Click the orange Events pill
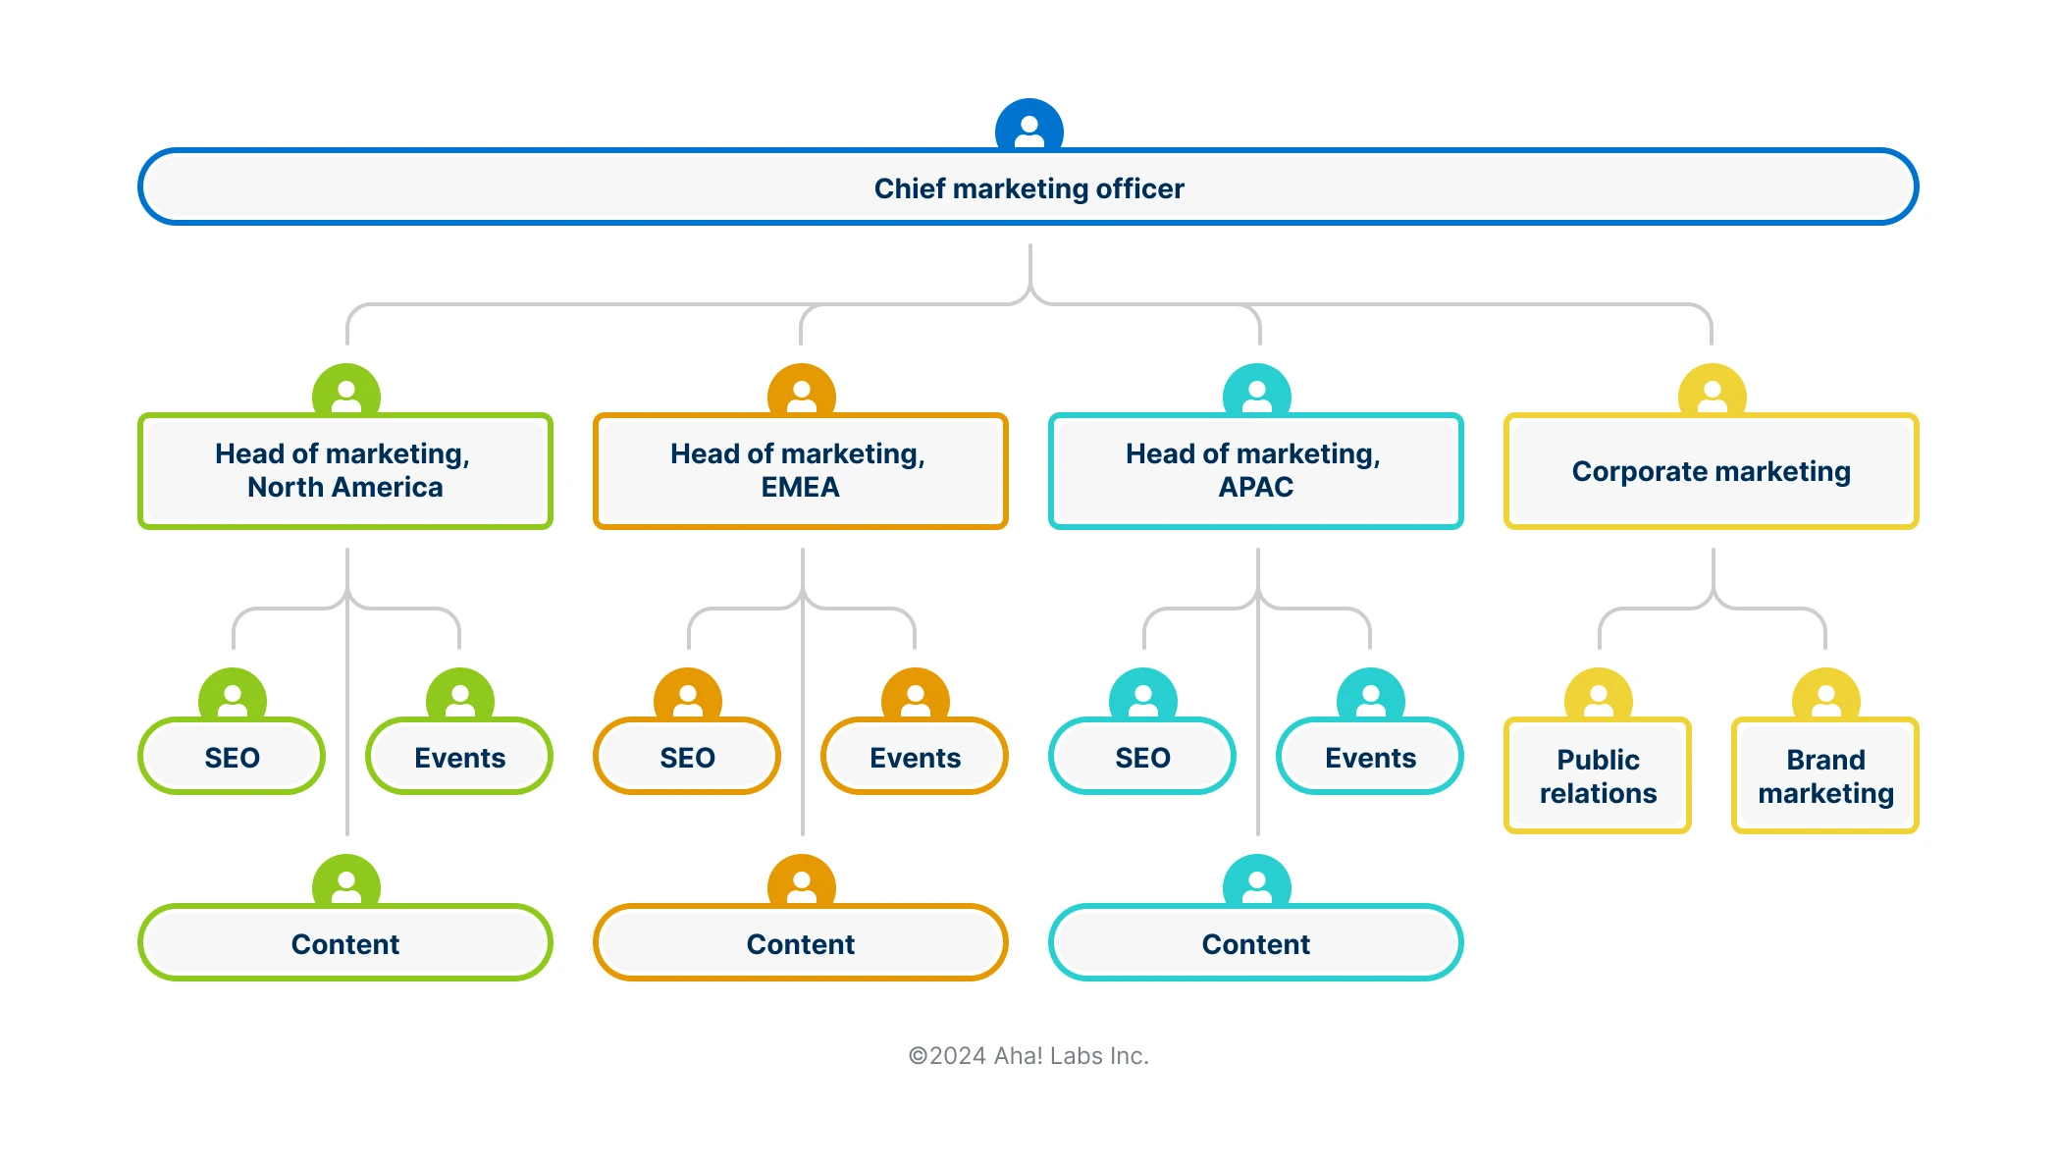 pyautogui.click(x=915, y=758)
